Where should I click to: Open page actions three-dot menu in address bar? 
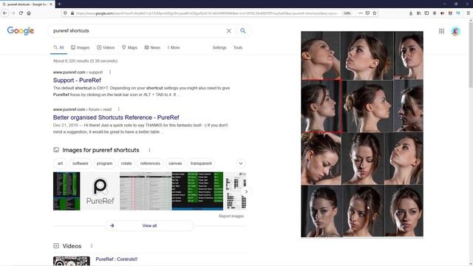point(361,13)
